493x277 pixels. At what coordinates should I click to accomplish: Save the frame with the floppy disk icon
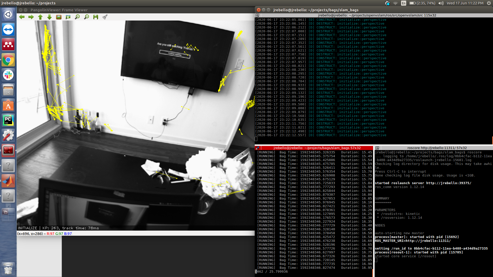[x=95, y=17]
